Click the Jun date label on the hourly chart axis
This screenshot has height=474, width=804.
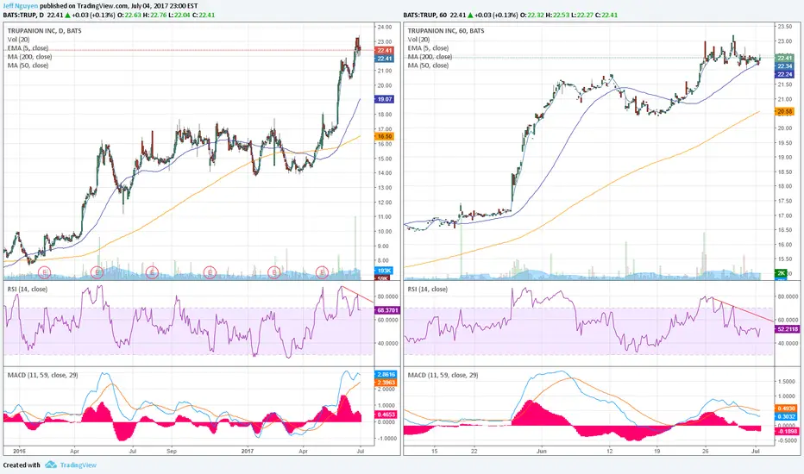coord(542,452)
